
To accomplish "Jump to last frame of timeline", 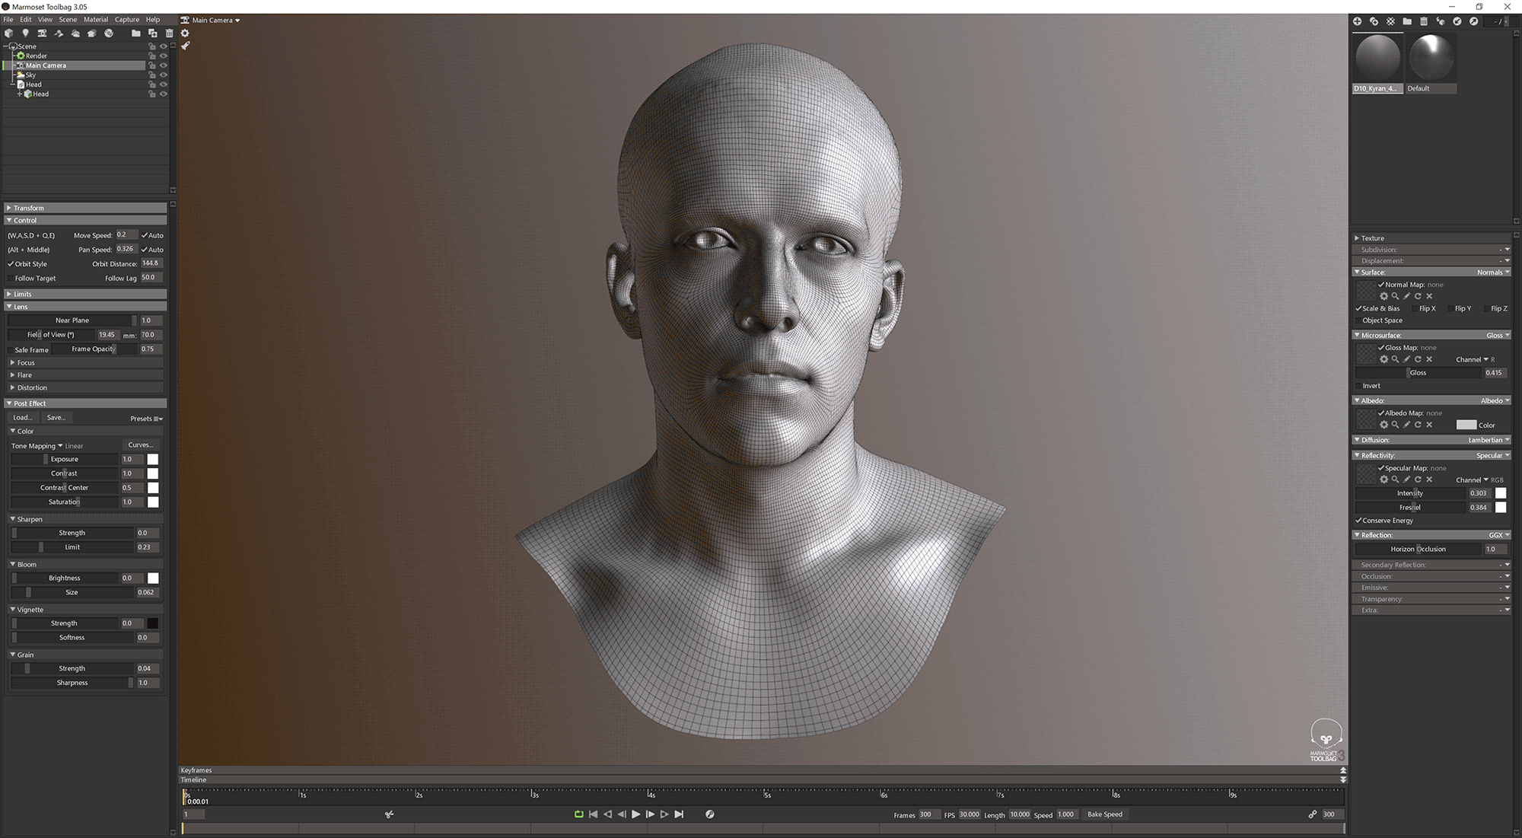I will (x=679, y=814).
